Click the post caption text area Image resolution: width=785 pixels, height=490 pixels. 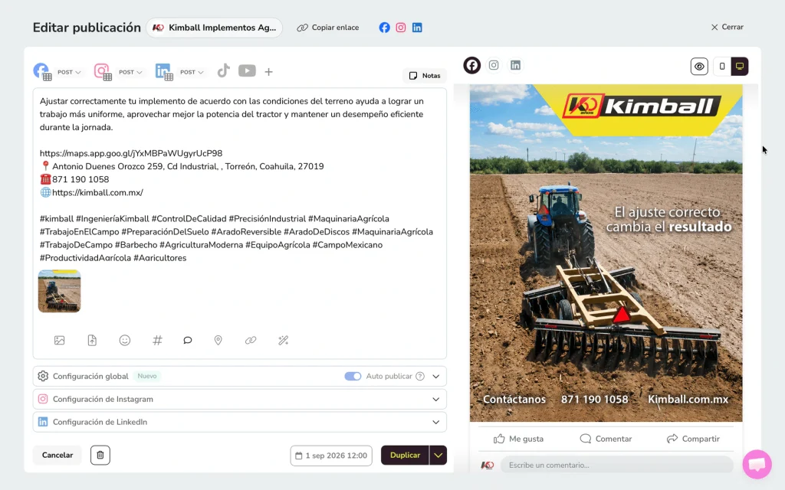239,179
